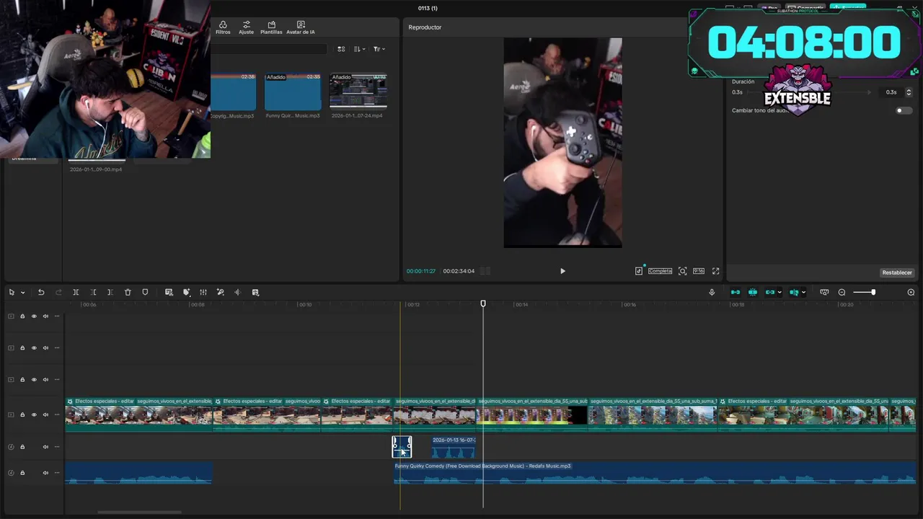The image size is (923, 519).
Task: Open the Ajuste tab
Action: [247, 27]
